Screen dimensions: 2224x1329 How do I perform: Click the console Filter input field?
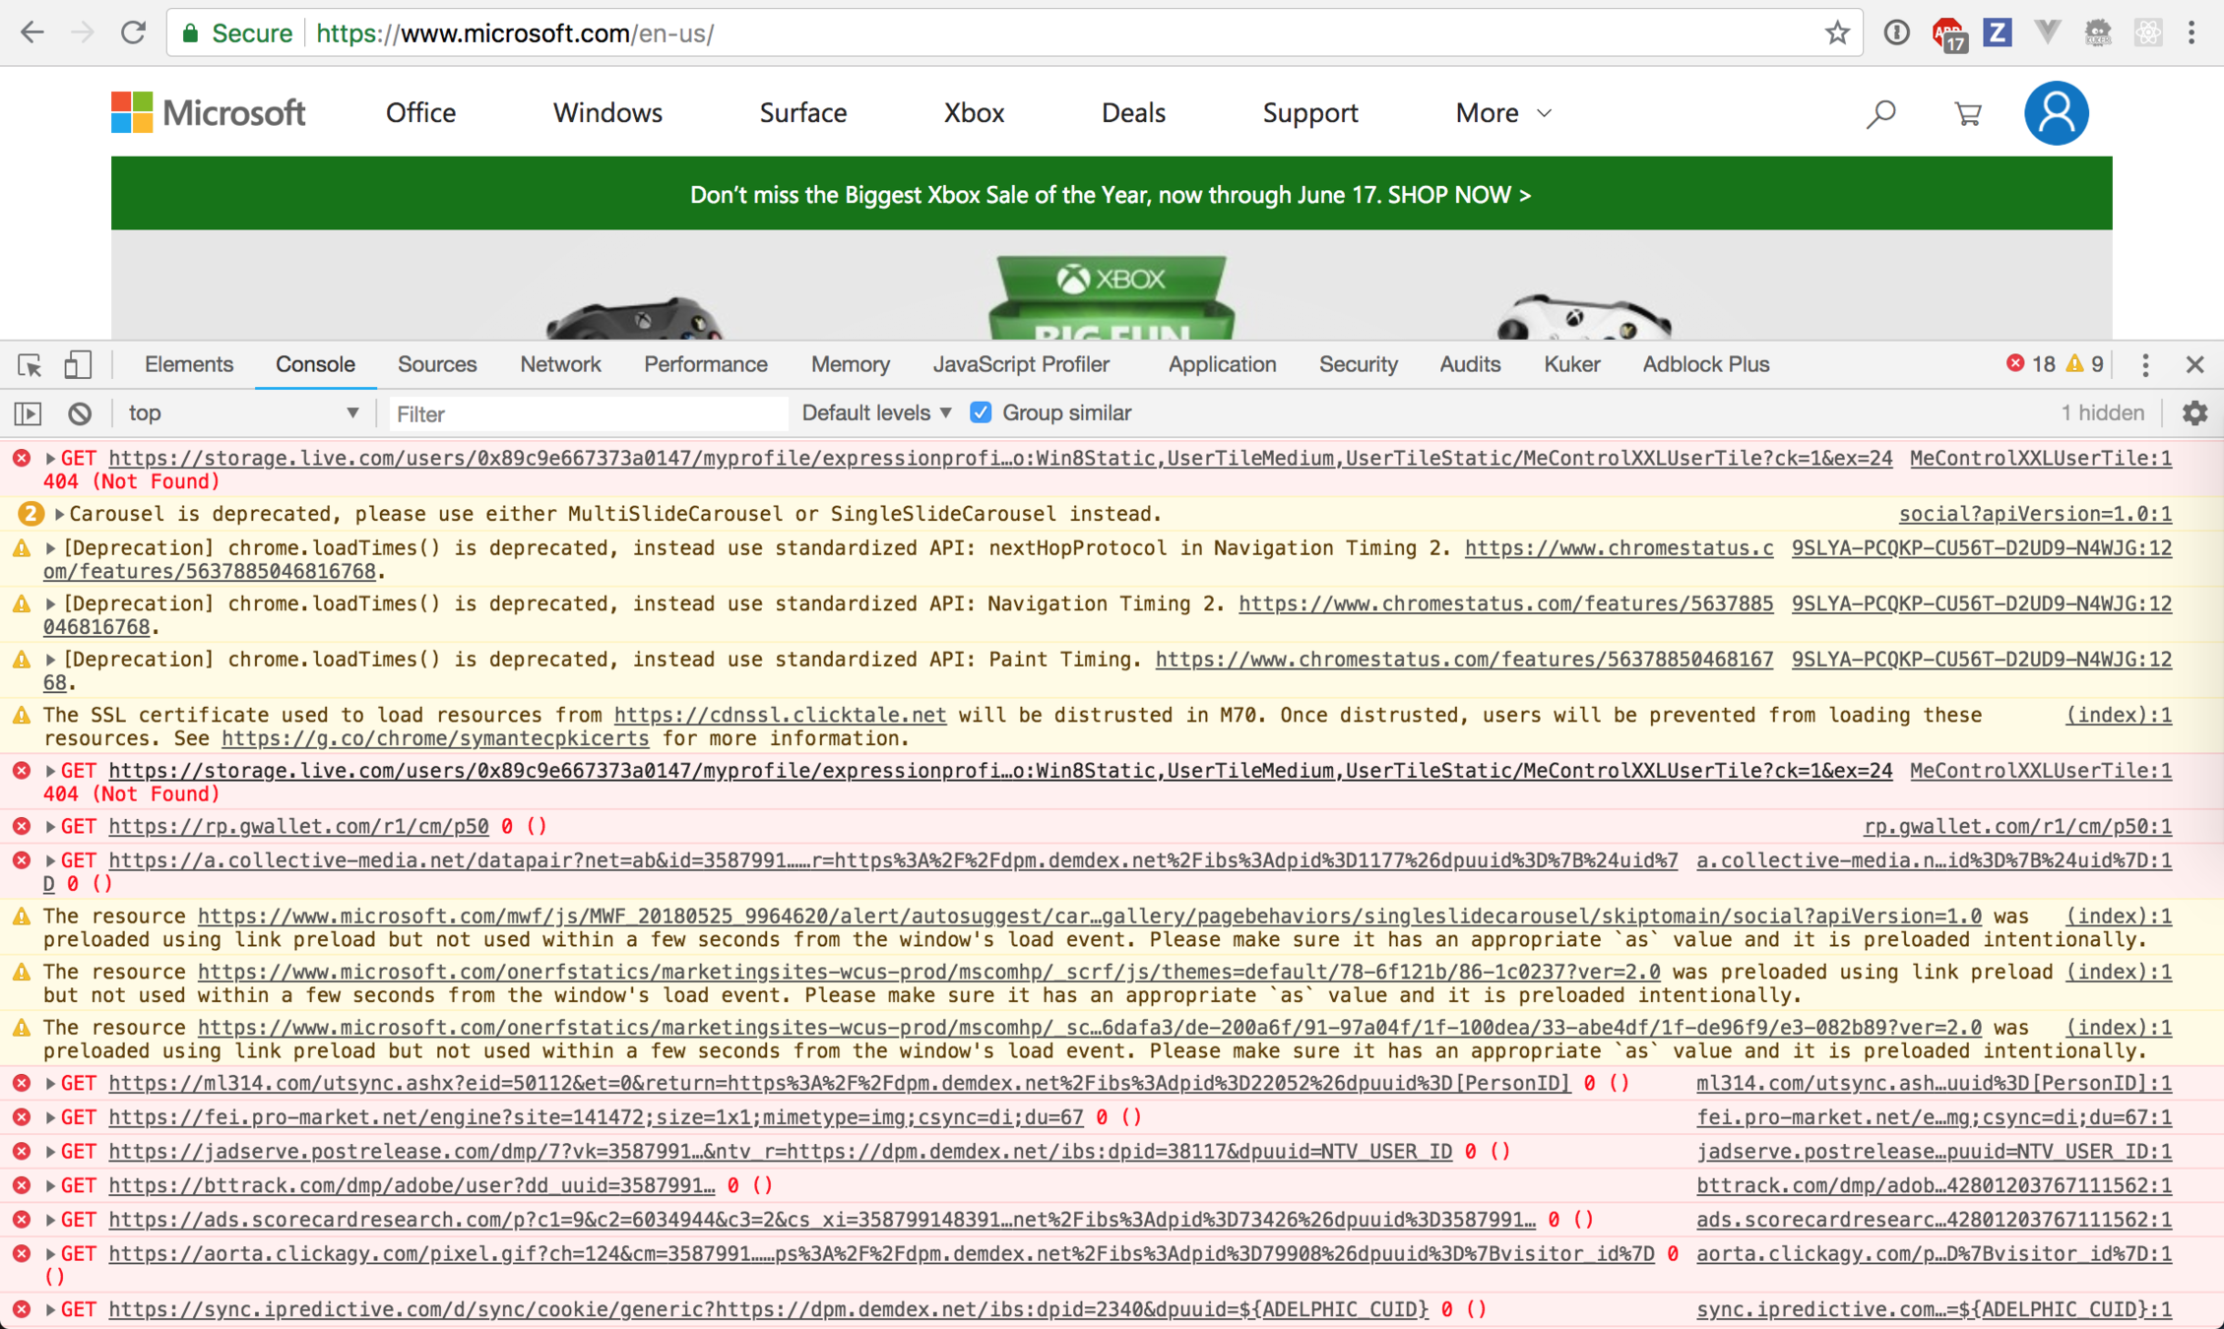(588, 414)
